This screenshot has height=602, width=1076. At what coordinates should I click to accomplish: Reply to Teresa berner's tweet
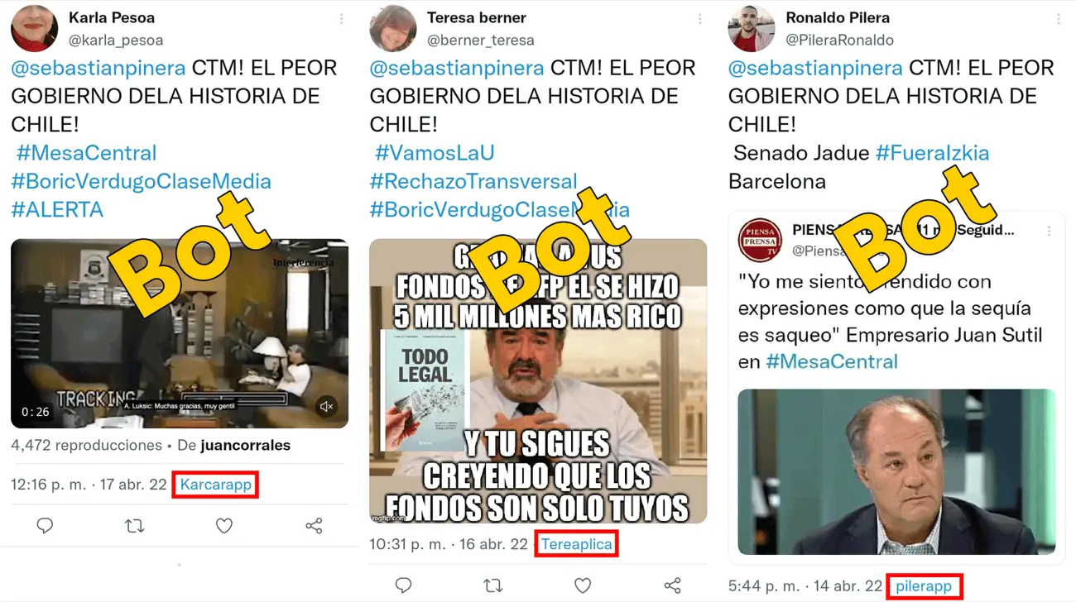(x=403, y=585)
